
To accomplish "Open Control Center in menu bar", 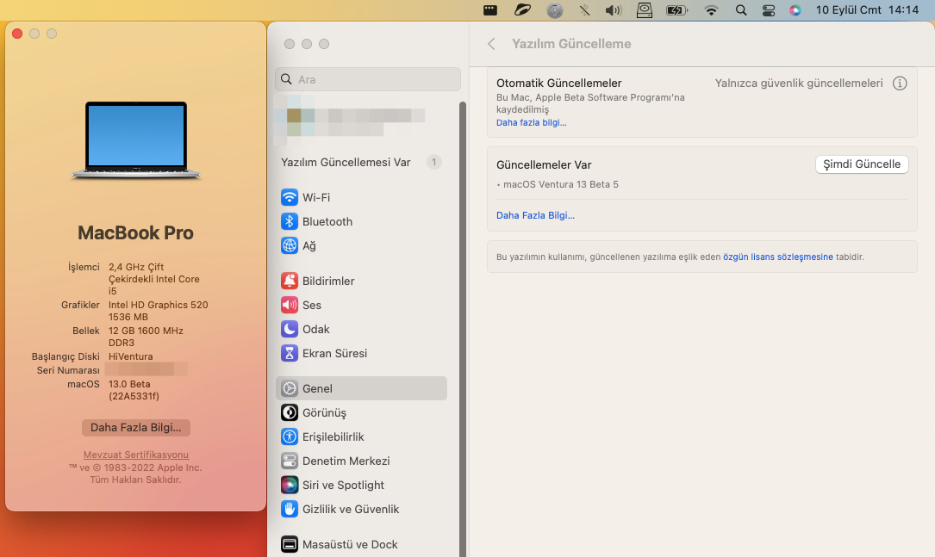I will (769, 10).
